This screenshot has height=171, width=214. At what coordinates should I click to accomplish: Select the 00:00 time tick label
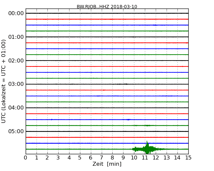pos(16,13)
